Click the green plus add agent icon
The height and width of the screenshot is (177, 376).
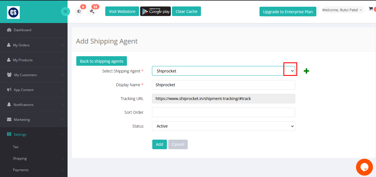[306, 71]
